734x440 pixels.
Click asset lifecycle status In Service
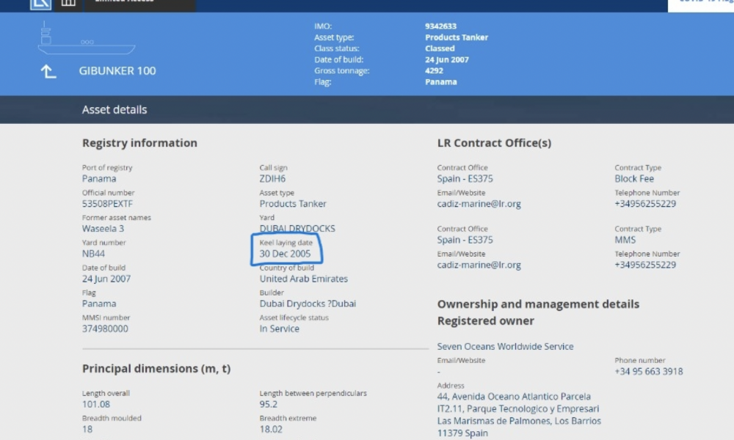pos(279,329)
